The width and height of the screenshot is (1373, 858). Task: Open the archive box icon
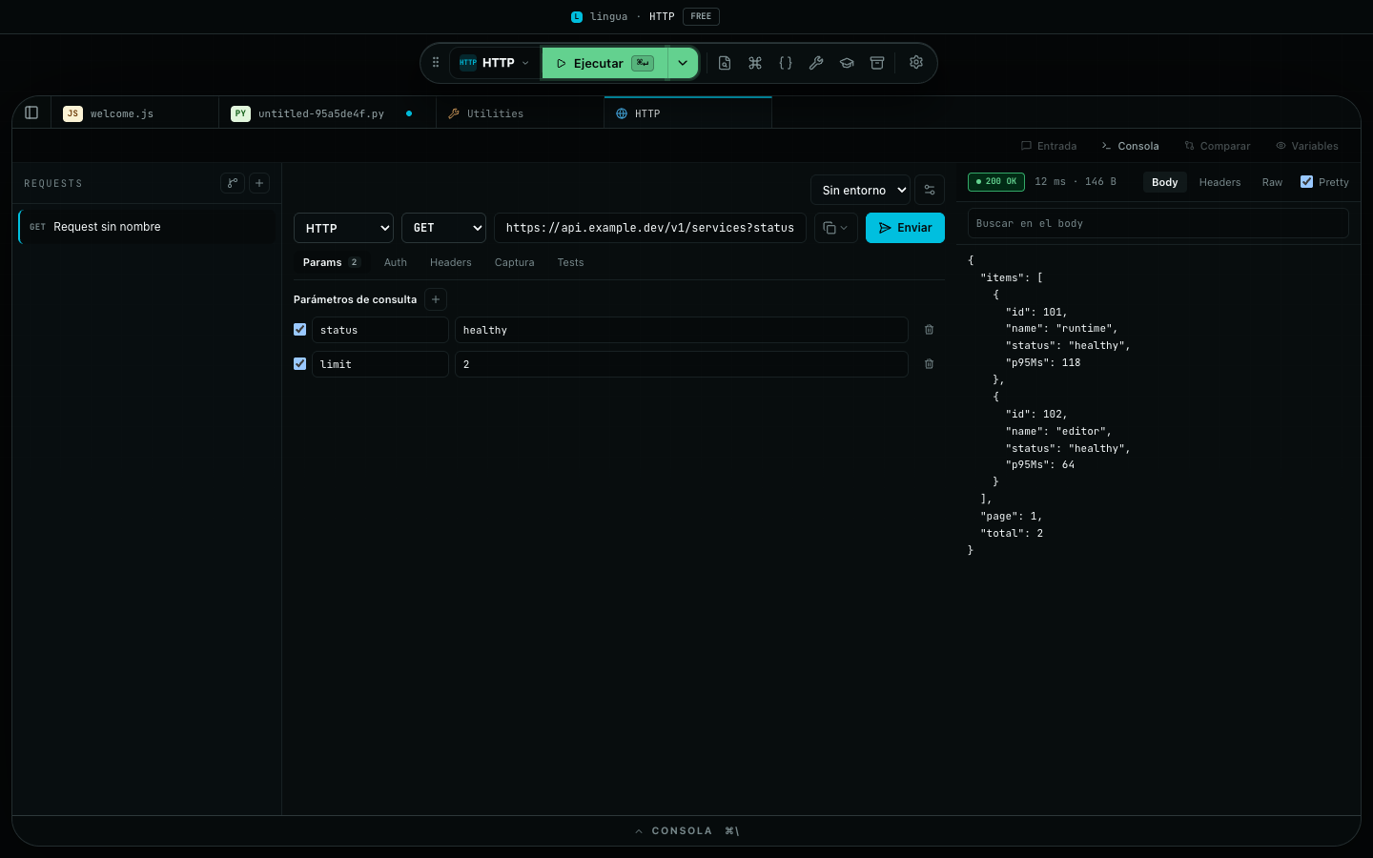click(x=877, y=63)
